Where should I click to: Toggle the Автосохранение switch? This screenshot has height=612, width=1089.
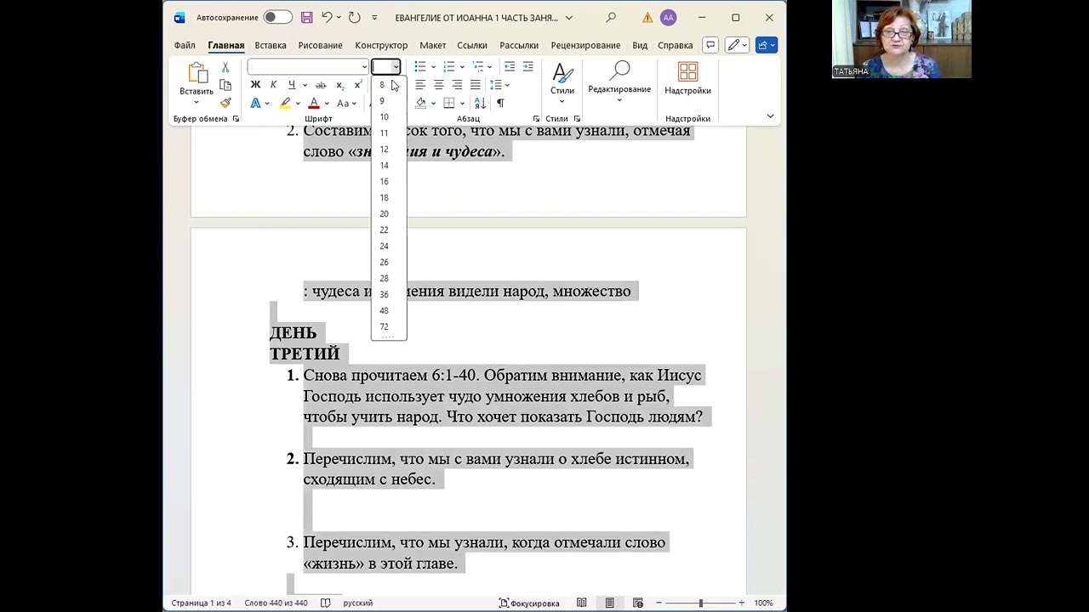click(x=277, y=17)
